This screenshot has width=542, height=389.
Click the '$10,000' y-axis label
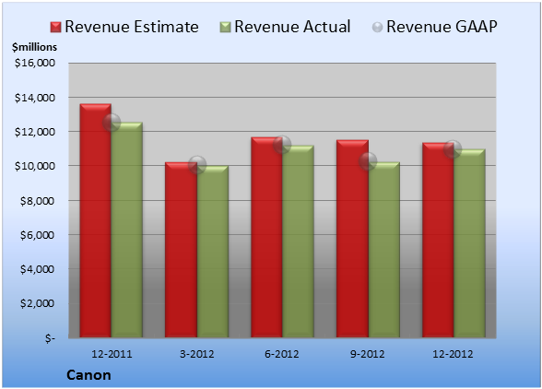point(35,166)
